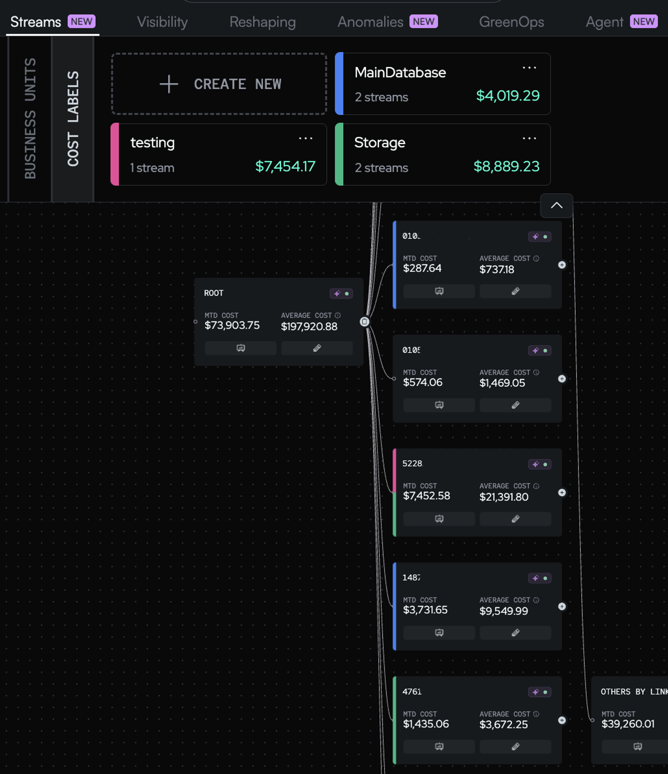
Task: Click the $574.06 node left input connector
Action: point(394,379)
